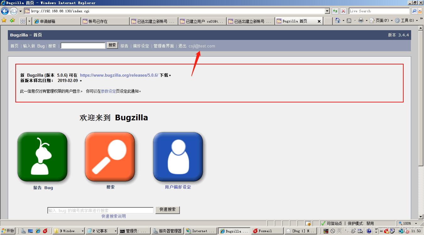This screenshot has width=424, height=235.
Task: Click the Windows 开始 Start button
Action: [x=8, y=231]
